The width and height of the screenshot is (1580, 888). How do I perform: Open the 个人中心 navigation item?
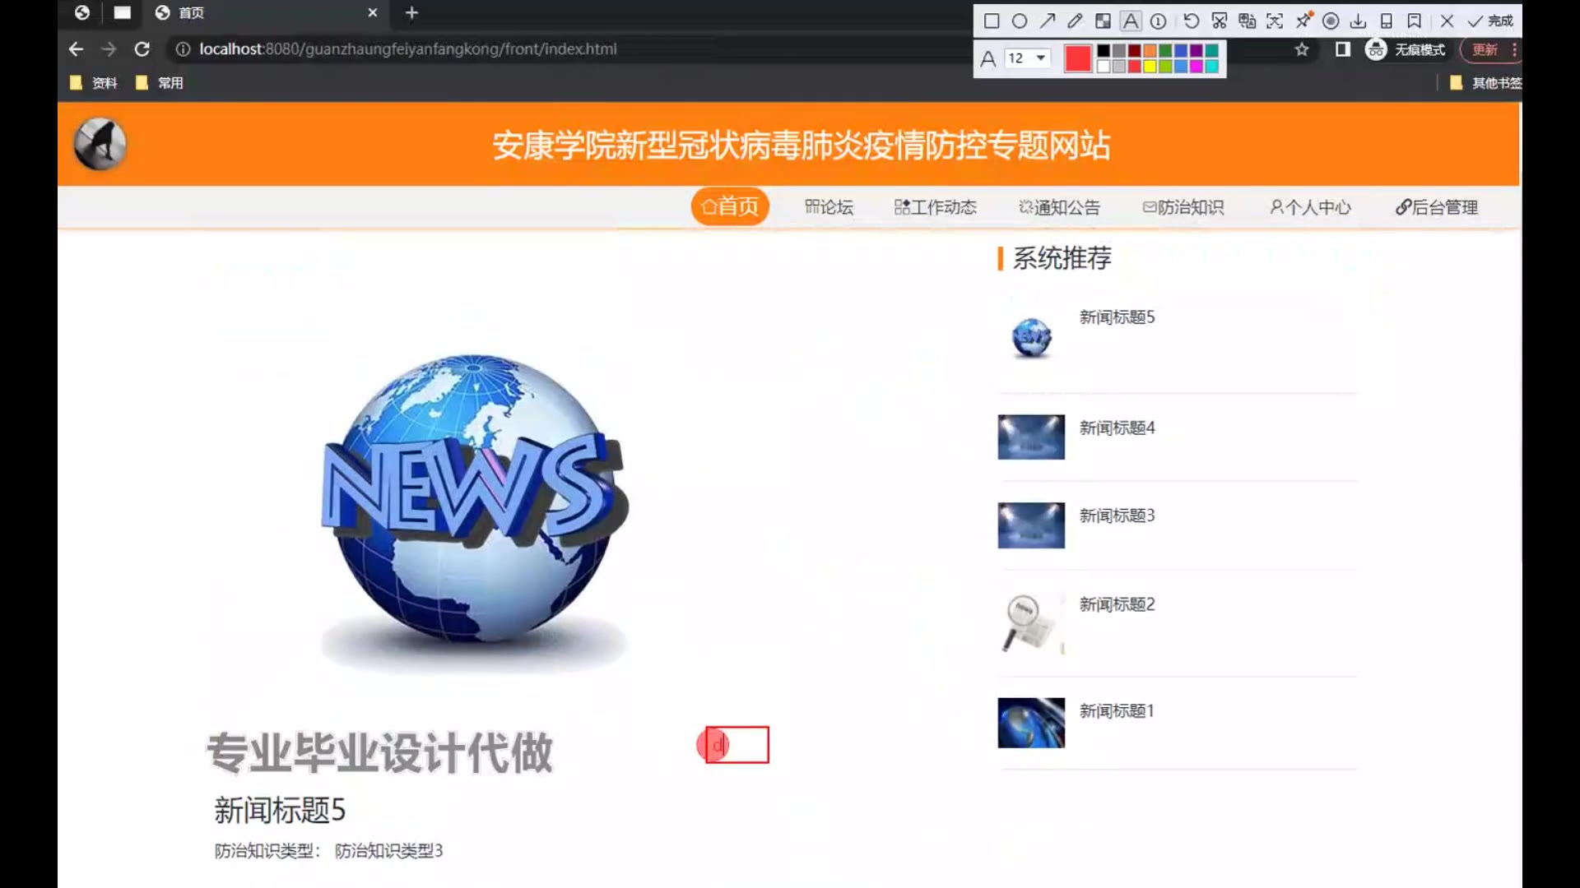(1310, 207)
